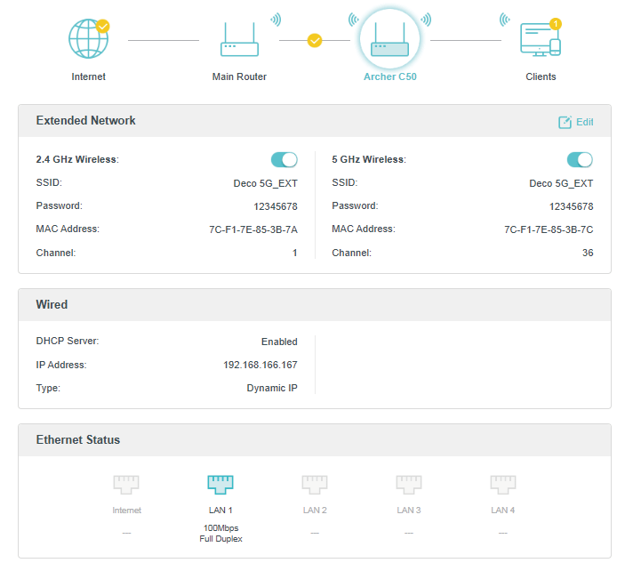Click the LAN 3 label
This screenshot has height=563, width=633.
pos(409,511)
